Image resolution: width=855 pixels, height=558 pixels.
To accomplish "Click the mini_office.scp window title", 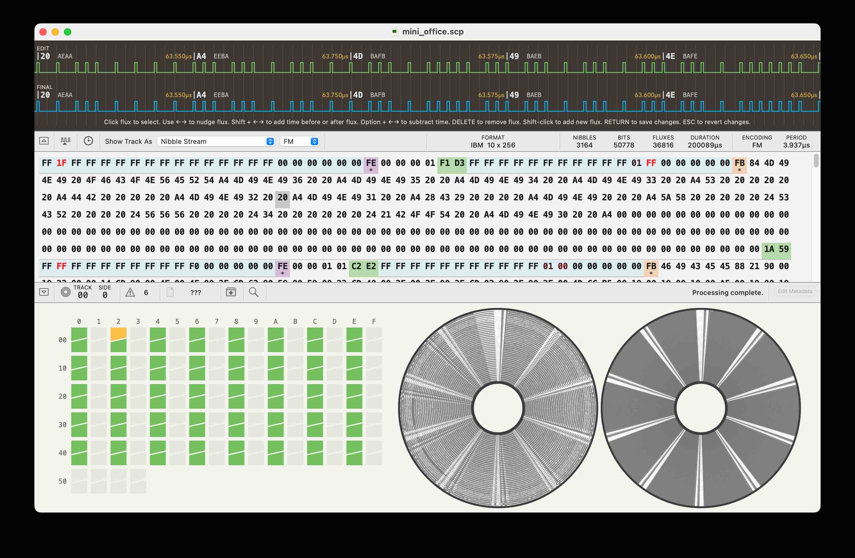I will coord(432,32).
